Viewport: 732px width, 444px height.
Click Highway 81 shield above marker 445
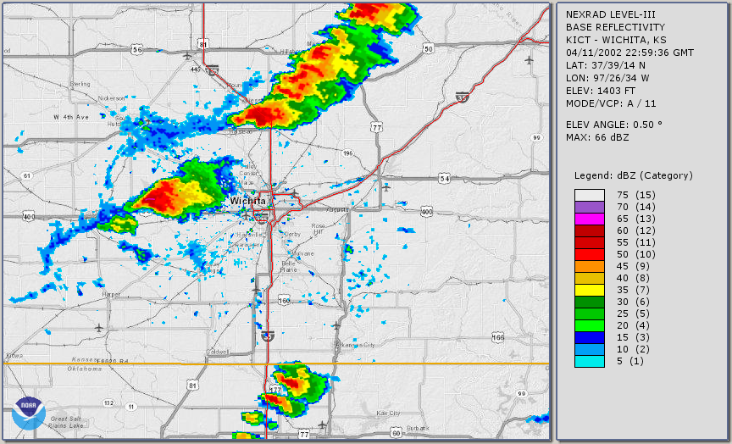click(202, 44)
